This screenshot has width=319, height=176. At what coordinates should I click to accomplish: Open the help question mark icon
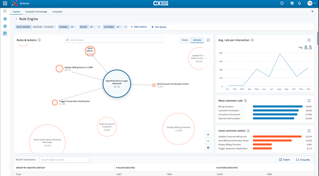282,3
